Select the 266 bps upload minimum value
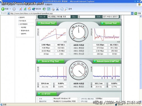142x106 pixels. click(x=100, y=54)
